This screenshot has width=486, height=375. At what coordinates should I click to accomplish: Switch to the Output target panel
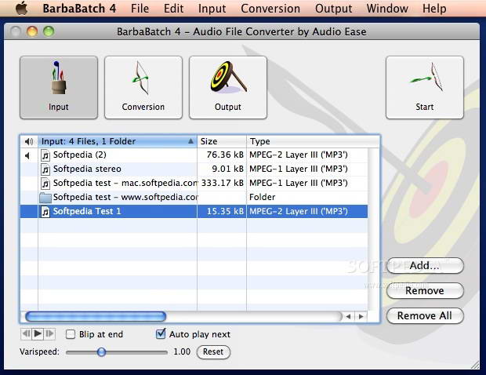tap(228, 87)
